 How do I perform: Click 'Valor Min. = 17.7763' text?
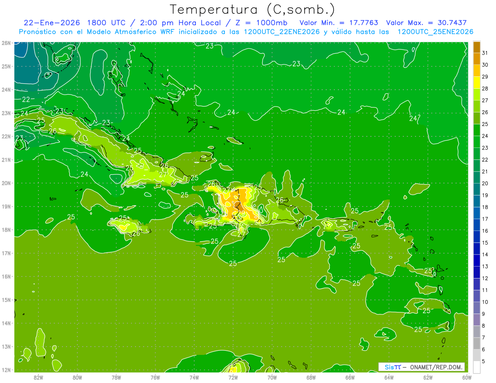tap(339, 23)
